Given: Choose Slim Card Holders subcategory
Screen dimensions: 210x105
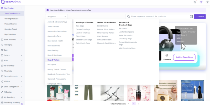Looking at the screenshot, I should [104, 40].
